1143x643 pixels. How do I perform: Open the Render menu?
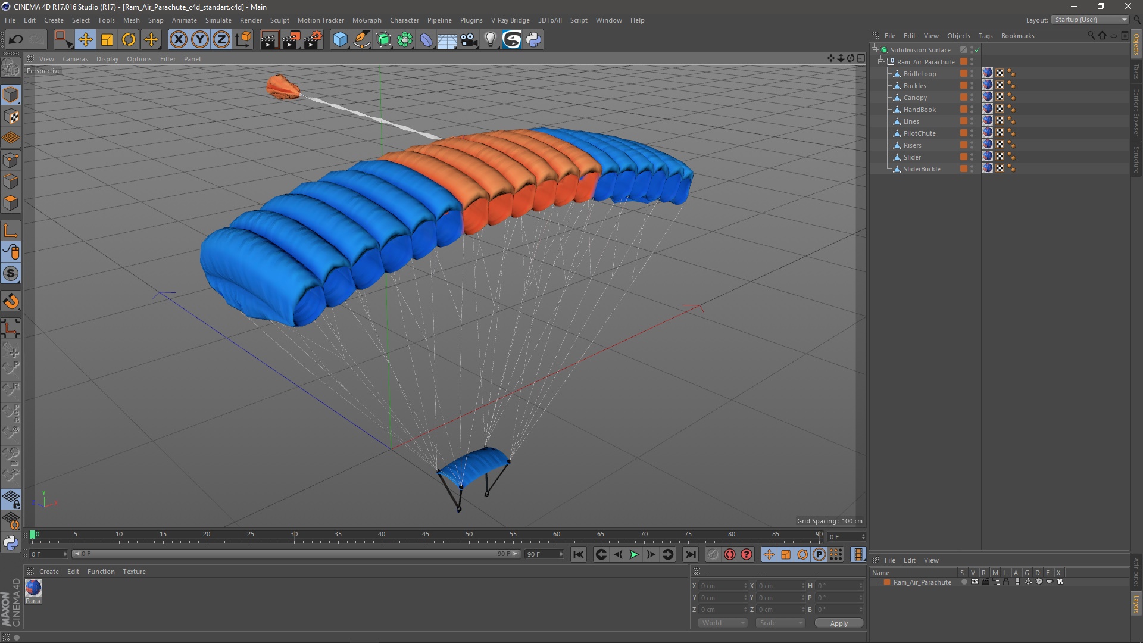coord(251,20)
